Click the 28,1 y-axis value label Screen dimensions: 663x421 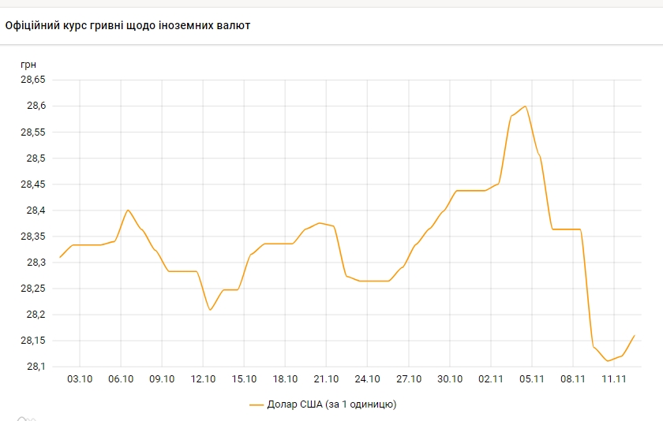36,367
